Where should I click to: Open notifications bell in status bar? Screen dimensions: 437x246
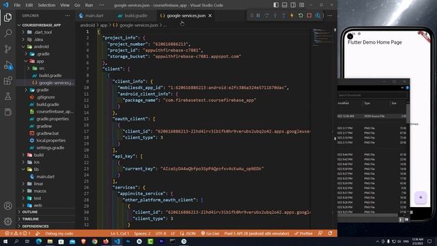point(330,234)
